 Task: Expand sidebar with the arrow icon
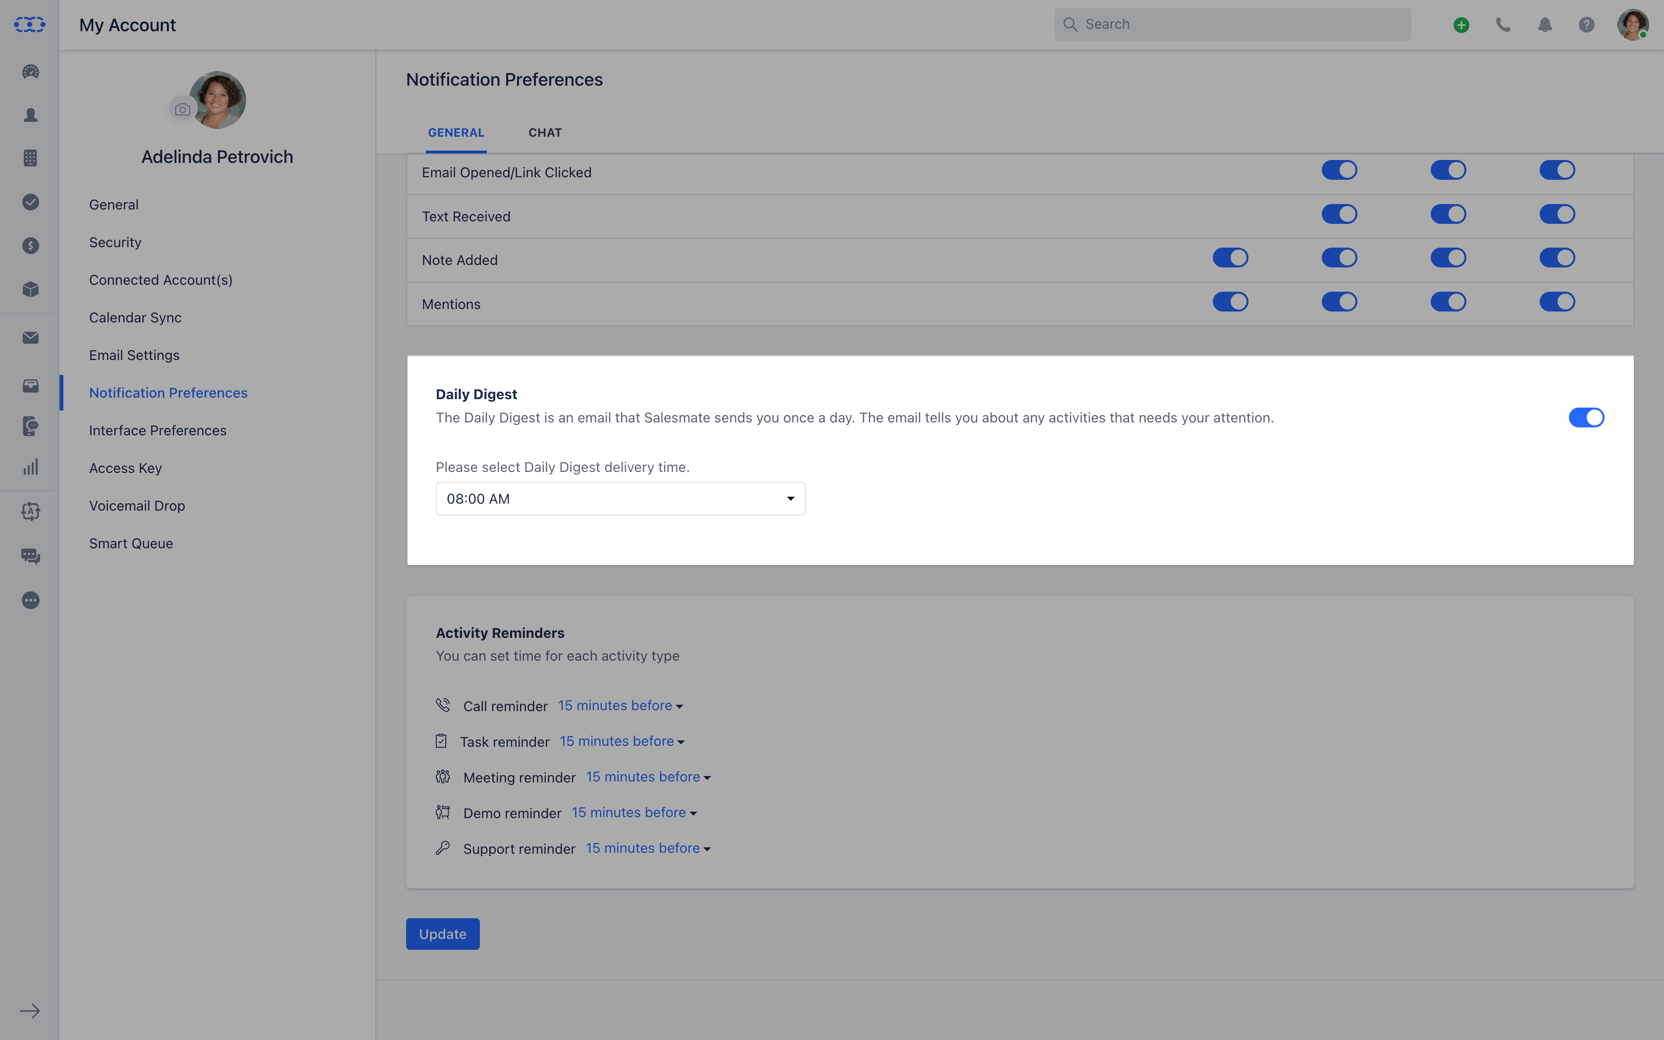30,1011
